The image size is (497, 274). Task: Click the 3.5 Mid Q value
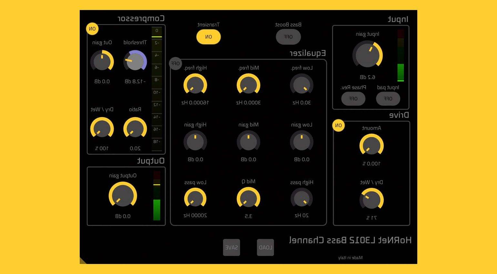coord(249,216)
